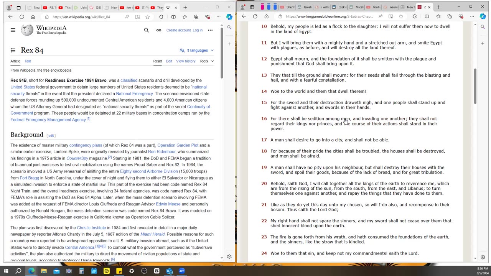The image size is (491, 276).
Task: Toggle the table of contents icon beside Rex 84
Action: tap(13, 50)
